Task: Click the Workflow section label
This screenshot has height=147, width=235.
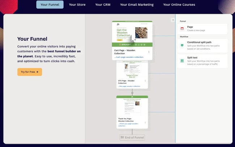Action: coord(184,37)
